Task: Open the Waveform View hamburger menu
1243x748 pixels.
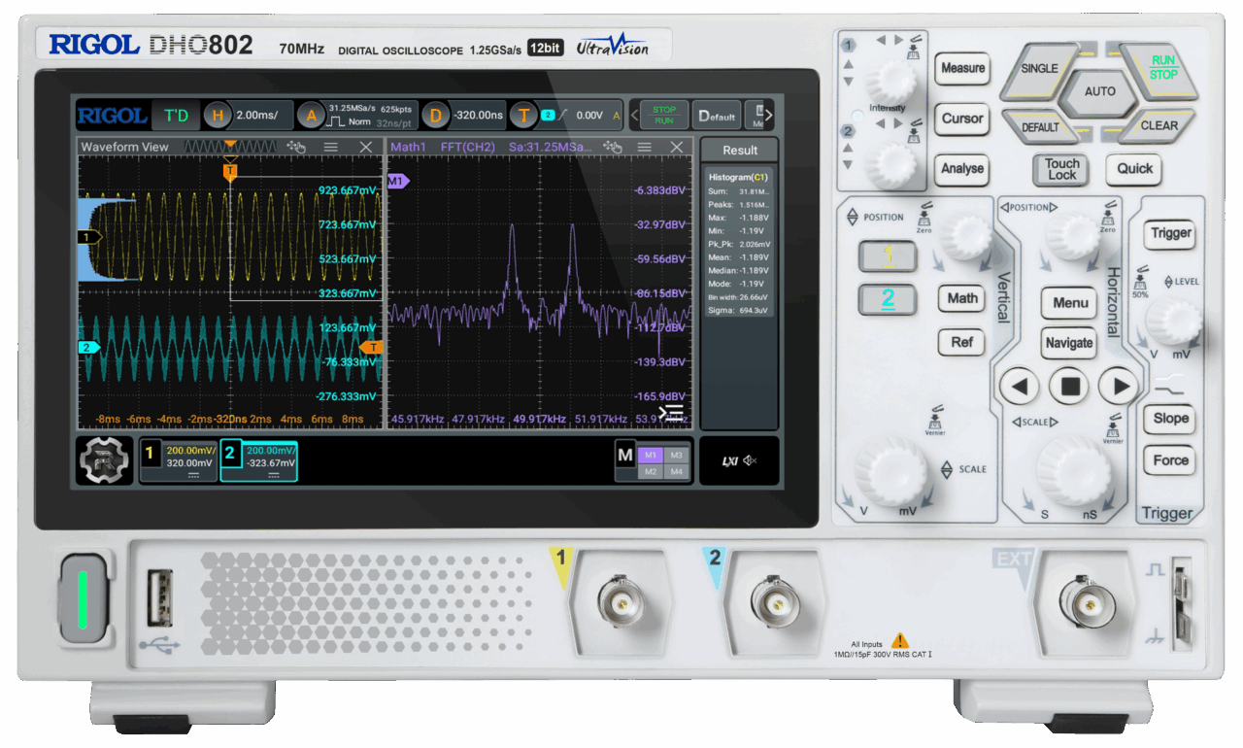Action: coord(330,147)
